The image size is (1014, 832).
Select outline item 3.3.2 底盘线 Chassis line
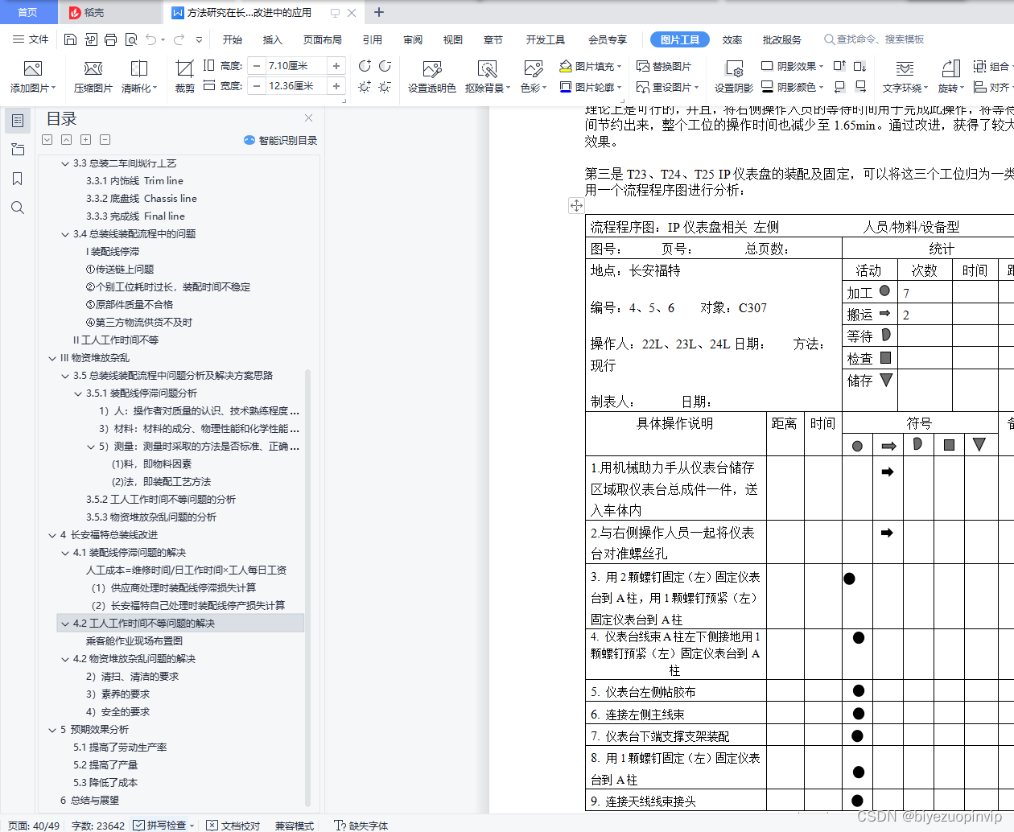142,199
